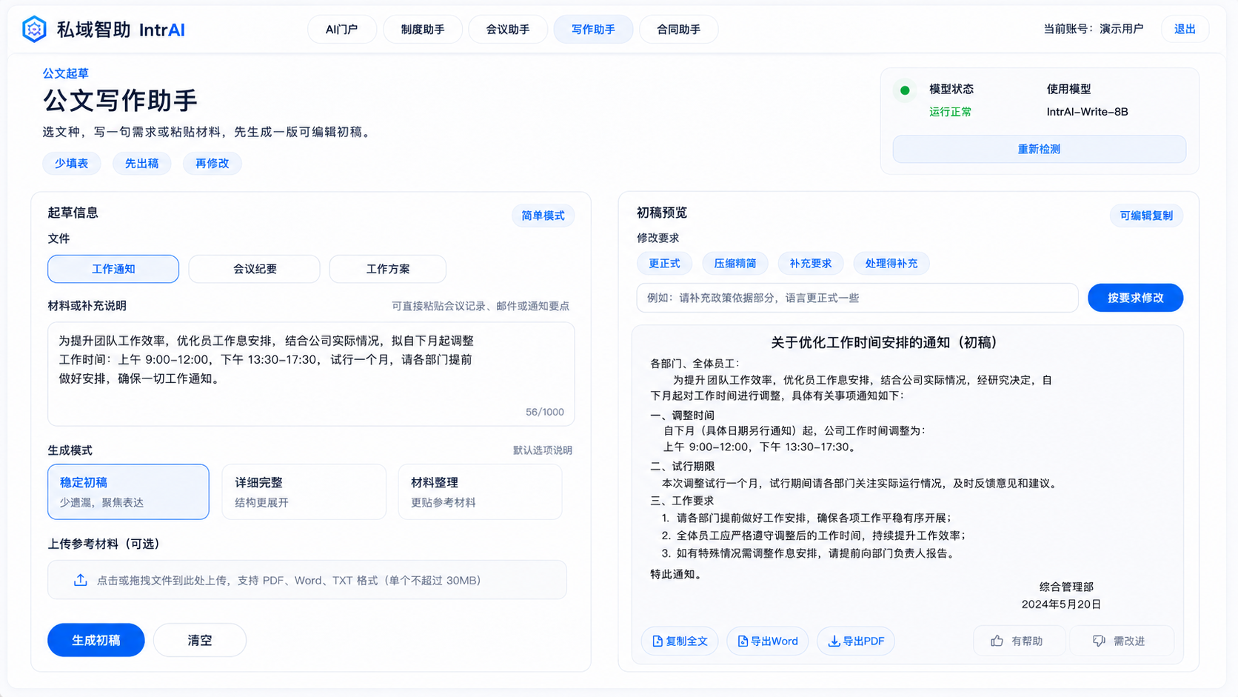
Task: Click the download icon beside 导出PDF
Action: point(834,641)
